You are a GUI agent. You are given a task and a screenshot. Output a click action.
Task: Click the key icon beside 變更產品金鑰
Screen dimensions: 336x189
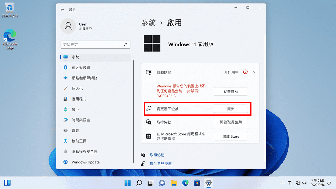tap(149, 108)
